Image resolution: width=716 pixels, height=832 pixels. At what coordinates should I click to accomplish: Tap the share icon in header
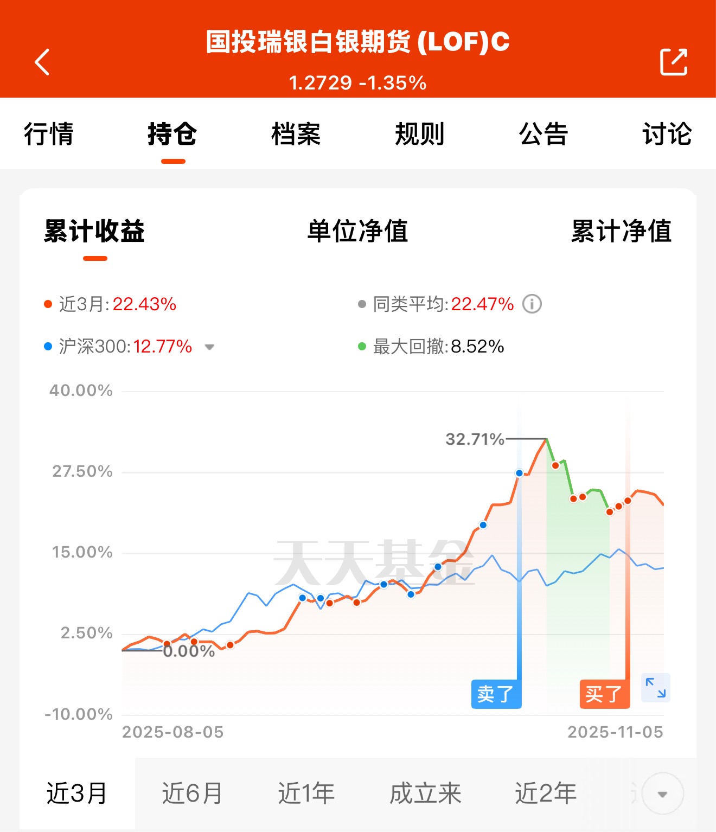(x=673, y=62)
